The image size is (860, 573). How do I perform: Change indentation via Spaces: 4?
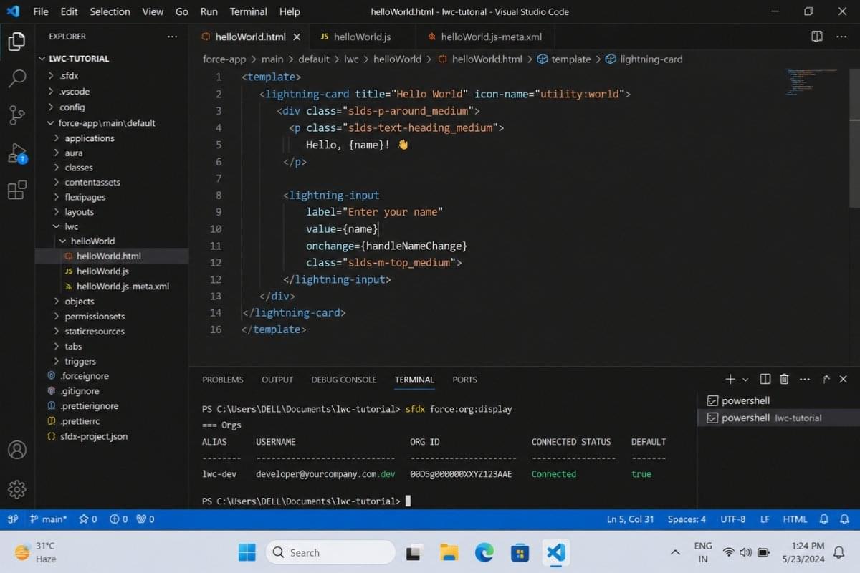687,519
